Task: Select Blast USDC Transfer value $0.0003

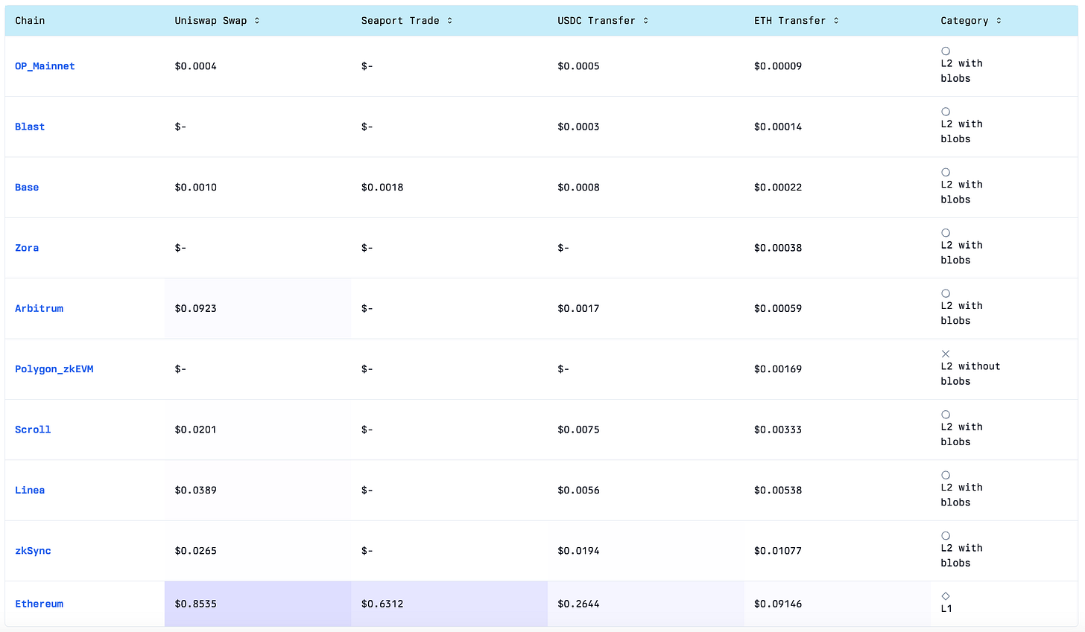Action: [578, 127]
